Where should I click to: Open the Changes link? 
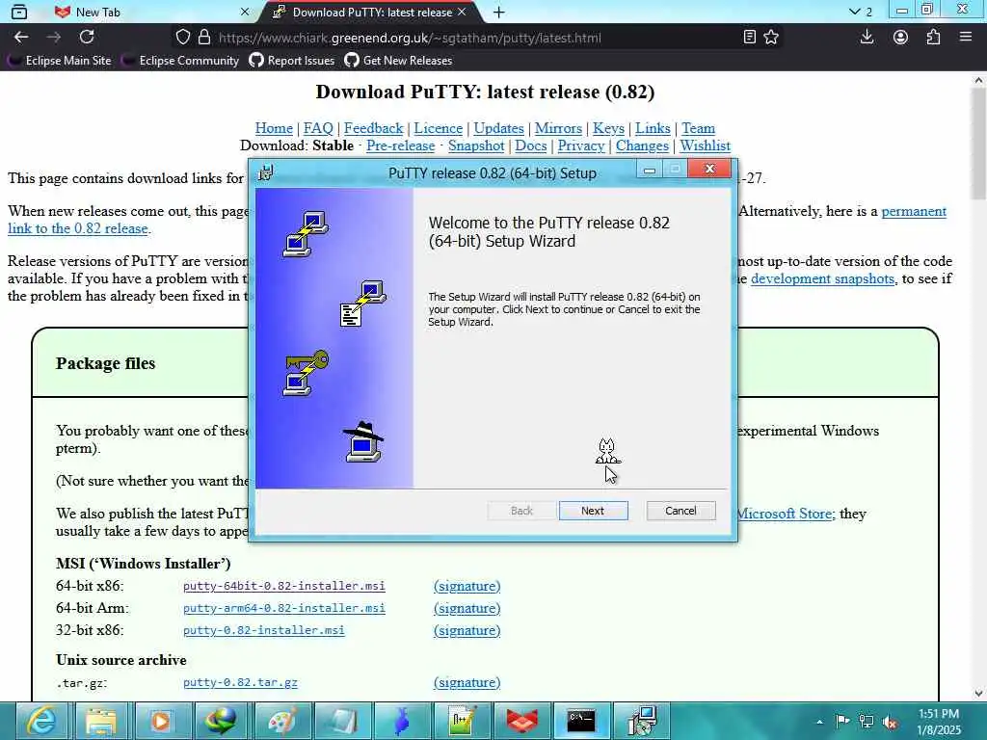point(642,146)
